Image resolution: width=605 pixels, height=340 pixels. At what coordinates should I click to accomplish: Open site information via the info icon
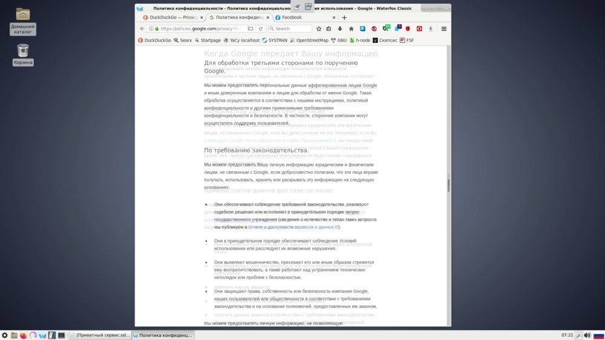[151, 28]
